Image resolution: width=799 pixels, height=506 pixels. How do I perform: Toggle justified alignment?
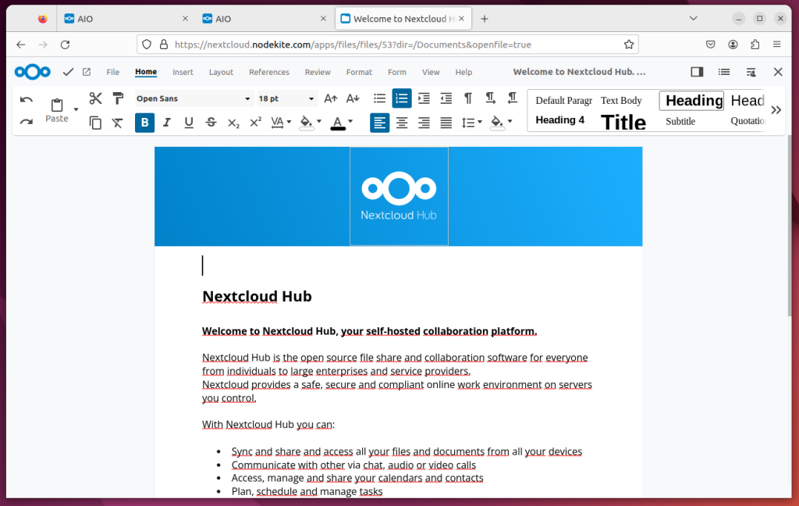pos(446,123)
